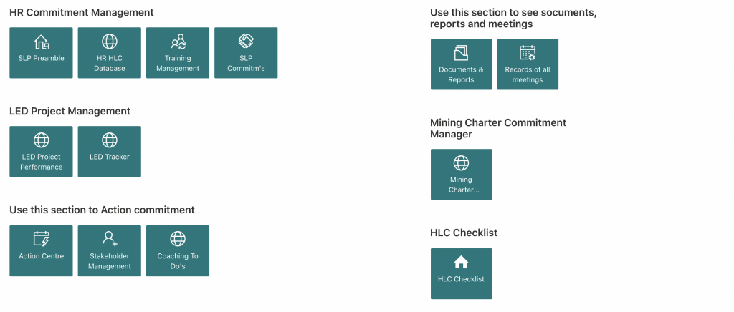
Task: Click the house icon on SLP Preamble
Action: pyautogui.click(x=41, y=42)
